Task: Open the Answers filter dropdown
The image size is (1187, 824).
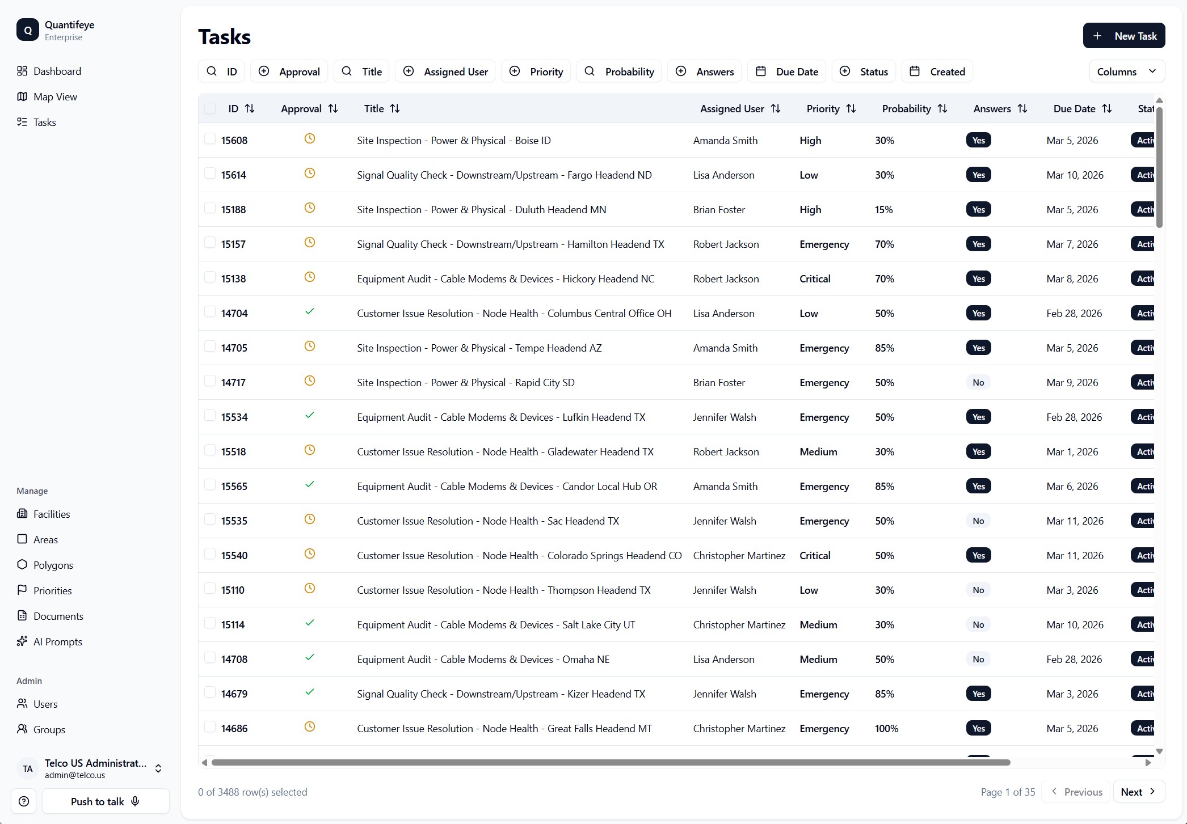Action: coord(705,71)
